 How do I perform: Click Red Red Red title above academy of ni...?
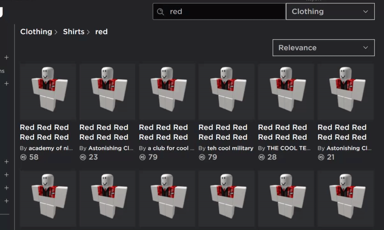click(x=44, y=132)
